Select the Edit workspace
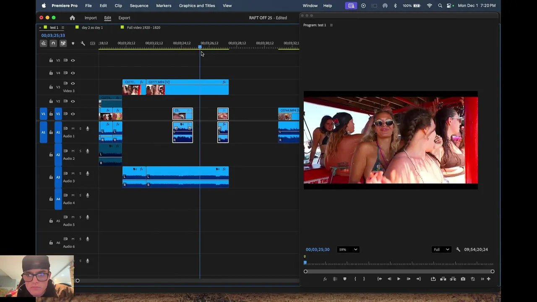Image resolution: width=537 pixels, height=302 pixels. pyautogui.click(x=107, y=18)
